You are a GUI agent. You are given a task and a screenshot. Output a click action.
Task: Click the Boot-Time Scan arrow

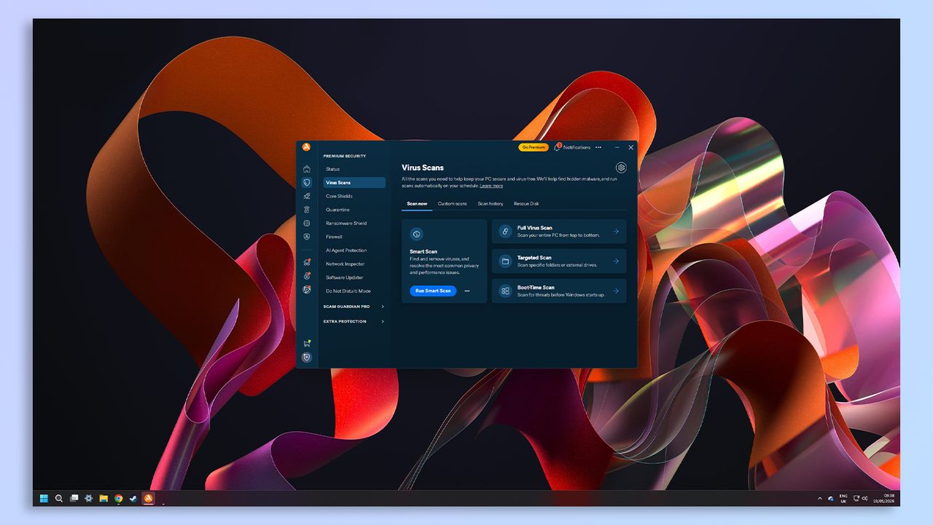click(616, 291)
